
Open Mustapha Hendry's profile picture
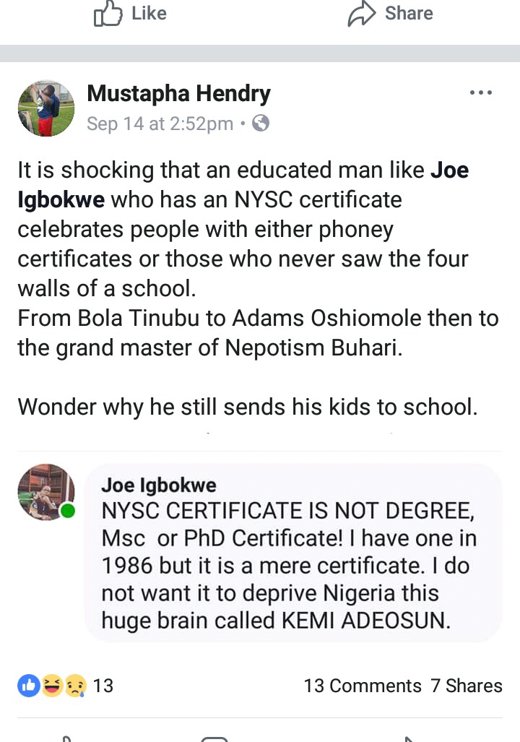pyautogui.click(x=46, y=108)
